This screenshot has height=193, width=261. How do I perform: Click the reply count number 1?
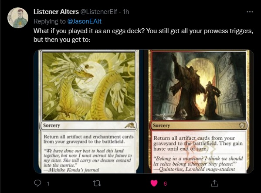click(x=48, y=184)
